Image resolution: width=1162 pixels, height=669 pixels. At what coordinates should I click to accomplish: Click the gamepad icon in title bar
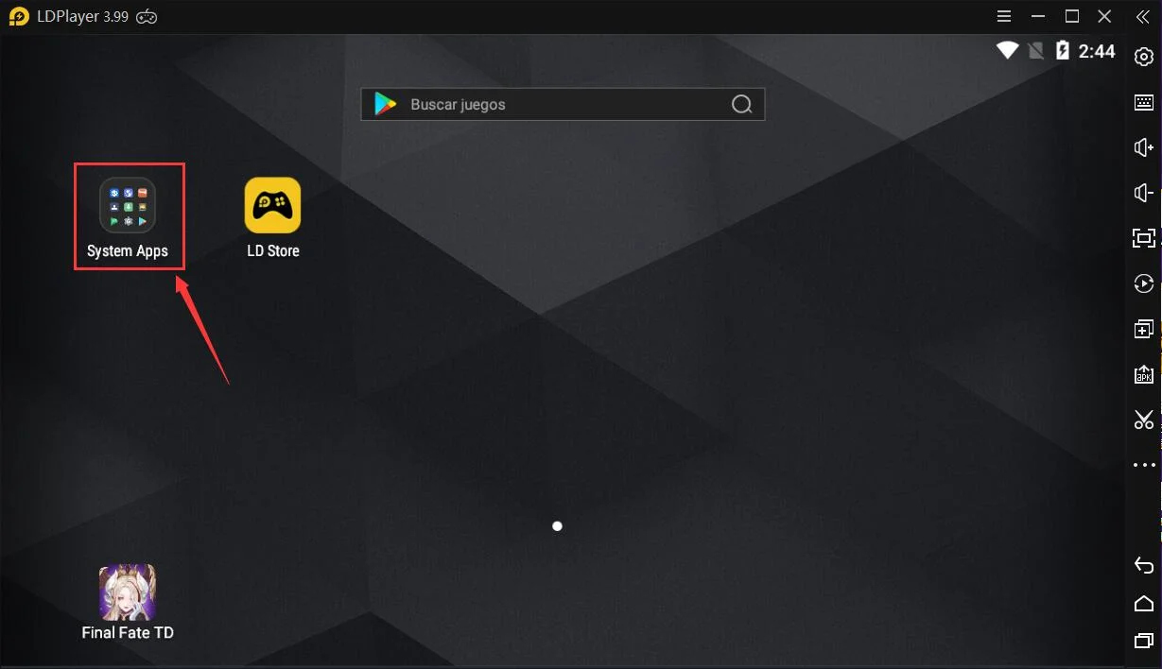[x=147, y=17]
